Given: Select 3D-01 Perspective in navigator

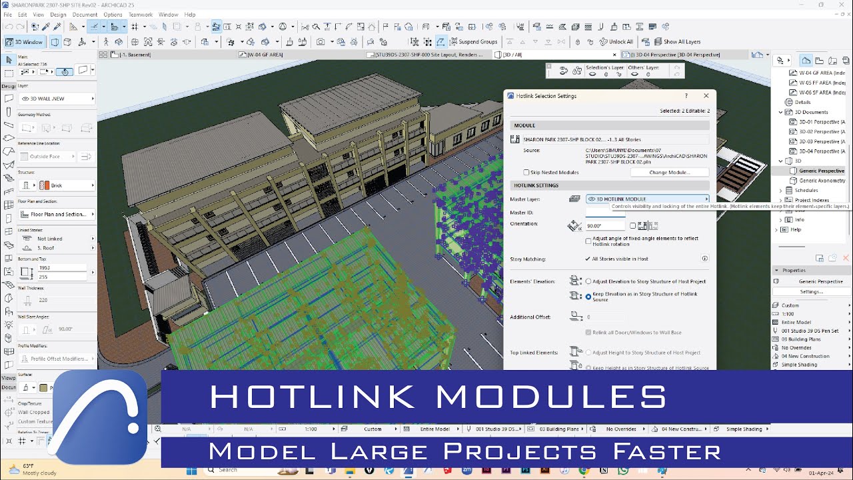Looking at the screenshot, I should tap(817, 122).
